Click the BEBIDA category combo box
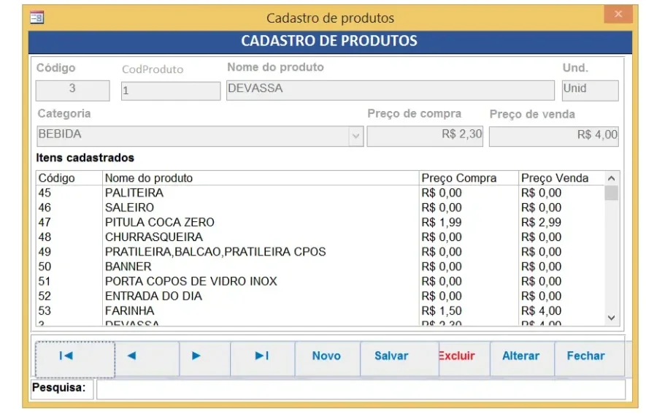Image resolution: width=646 pixels, height=414 pixels. point(200,136)
